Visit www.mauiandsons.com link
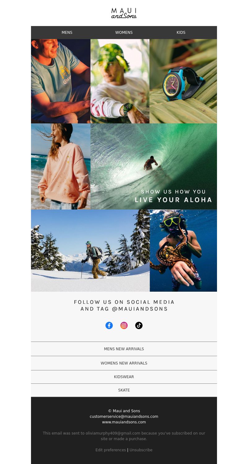This screenshot has height=464, width=248. click(124, 422)
